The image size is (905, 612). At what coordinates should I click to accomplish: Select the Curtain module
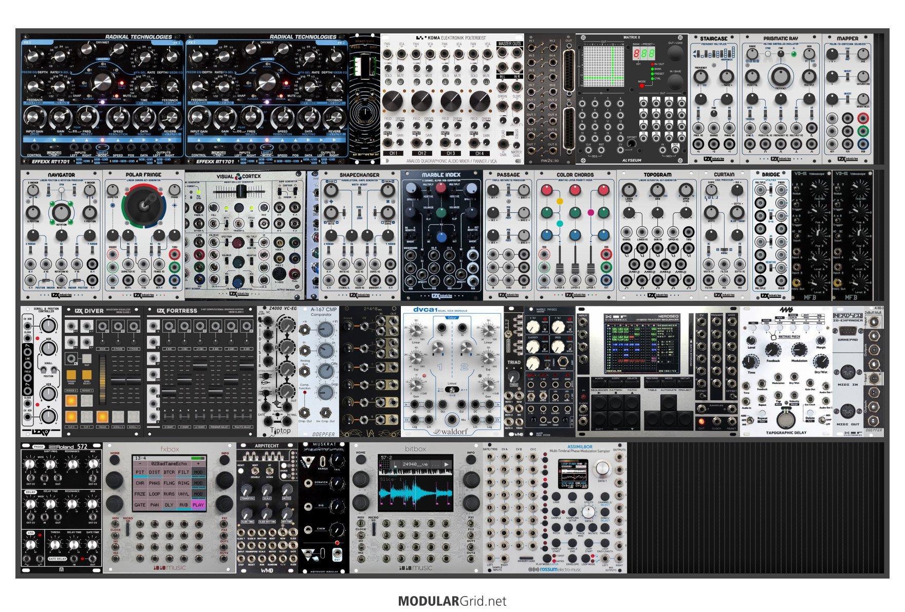pyautogui.click(x=724, y=236)
